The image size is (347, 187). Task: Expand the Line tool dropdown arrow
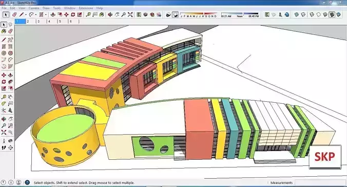(26, 15)
